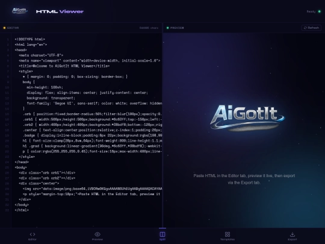Viewport: 325px width, 244px height.
Task: Click the closing </body> line
Action: pyautogui.click(x=22, y=205)
